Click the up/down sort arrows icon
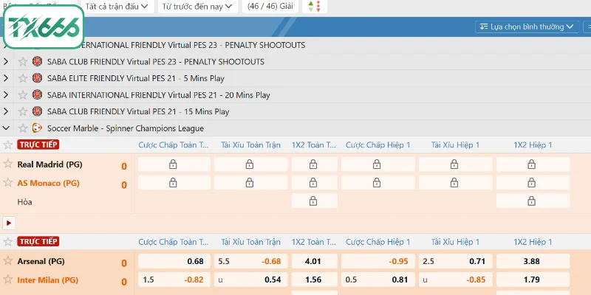 pos(315,7)
